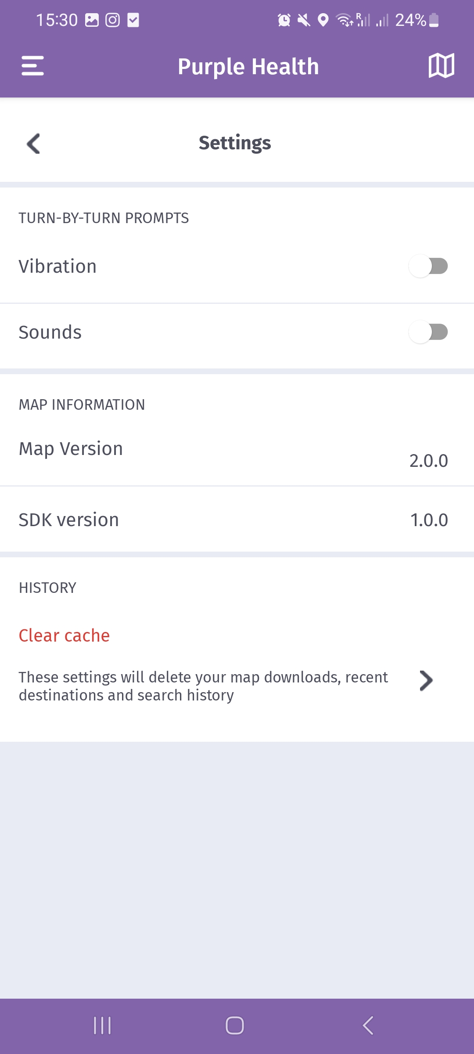Tap the cache deletion description text
Screen dimensions: 474x1054
click(x=203, y=686)
